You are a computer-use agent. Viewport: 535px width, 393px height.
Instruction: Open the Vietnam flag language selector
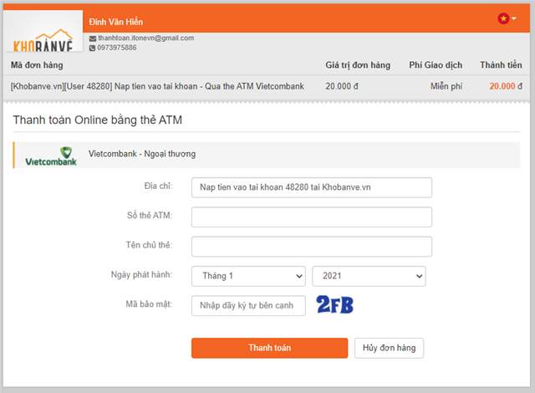(x=507, y=18)
